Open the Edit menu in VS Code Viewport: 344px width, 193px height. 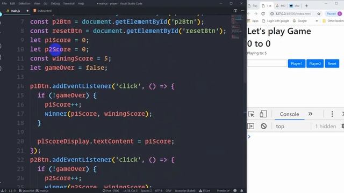tap(12, 4)
